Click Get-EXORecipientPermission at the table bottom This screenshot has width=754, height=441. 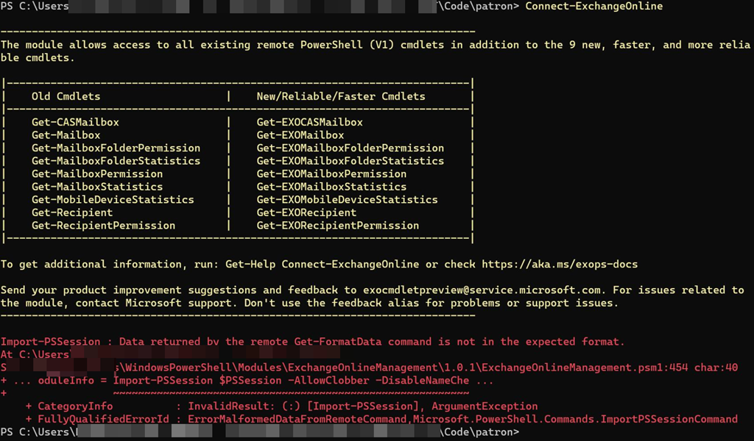[x=337, y=226]
